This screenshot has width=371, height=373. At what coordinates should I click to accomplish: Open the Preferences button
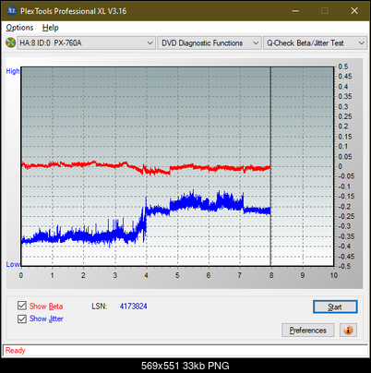[x=308, y=331]
